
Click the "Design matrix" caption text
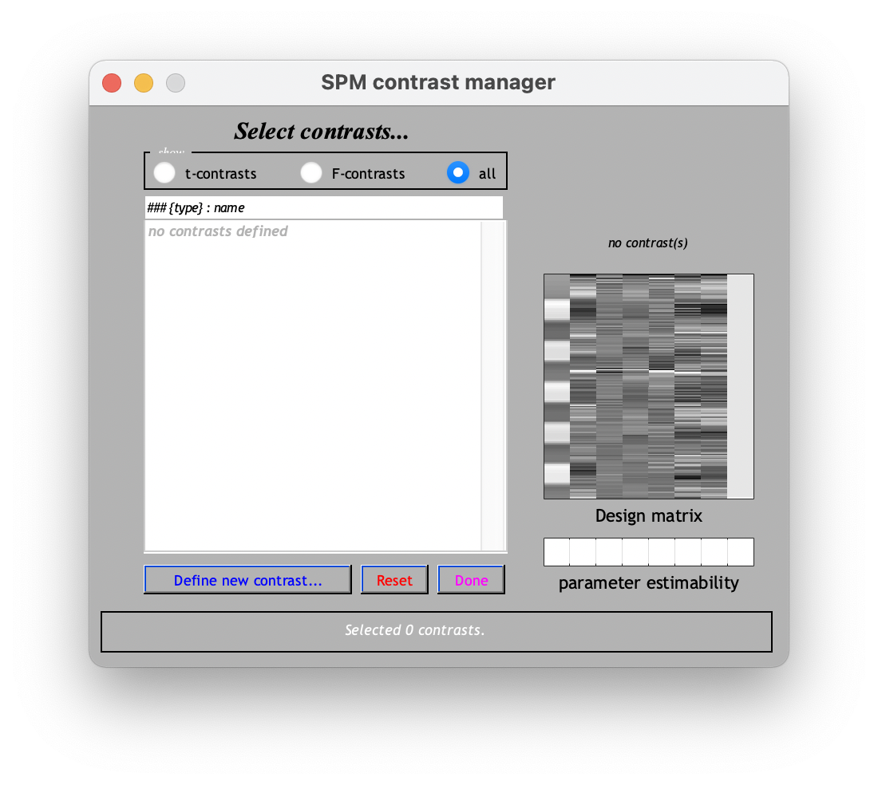pos(648,516)
